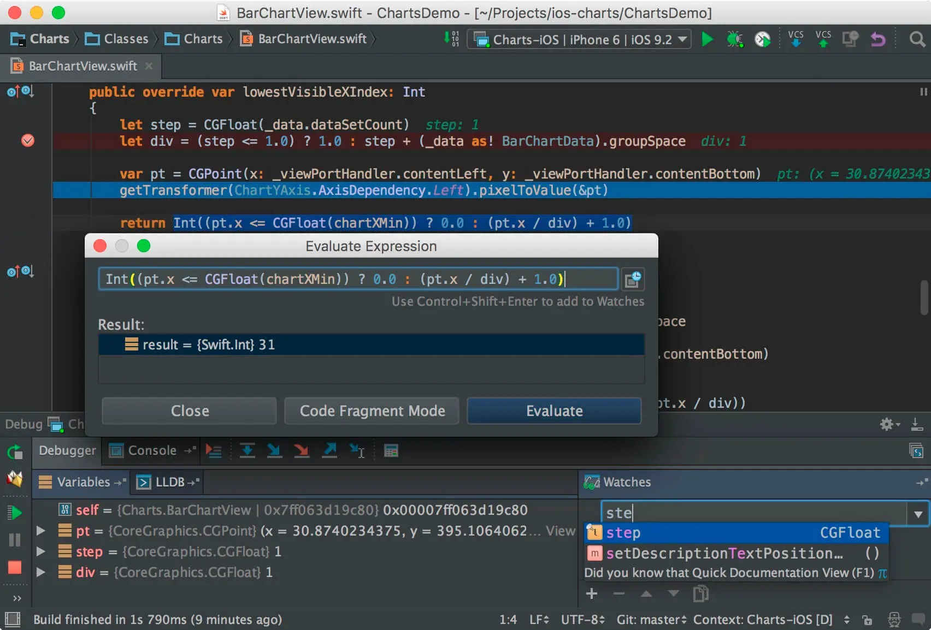Click the Restore Layout icon in Debug panel

coord(916,451)
